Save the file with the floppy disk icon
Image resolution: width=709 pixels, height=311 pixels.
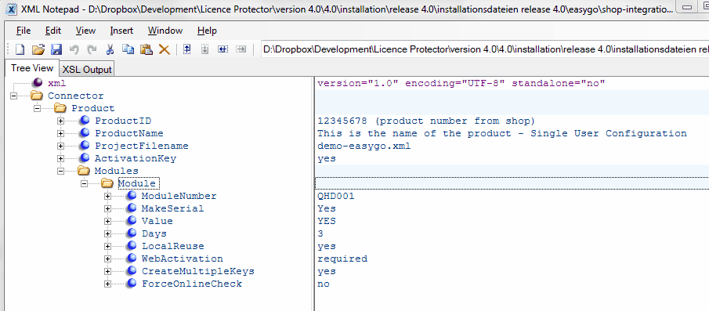[x=56, y=49]
